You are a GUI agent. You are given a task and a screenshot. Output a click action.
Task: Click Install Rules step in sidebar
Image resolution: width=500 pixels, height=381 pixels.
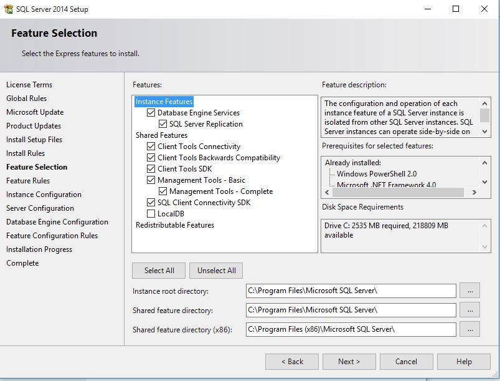coord(26,153)
